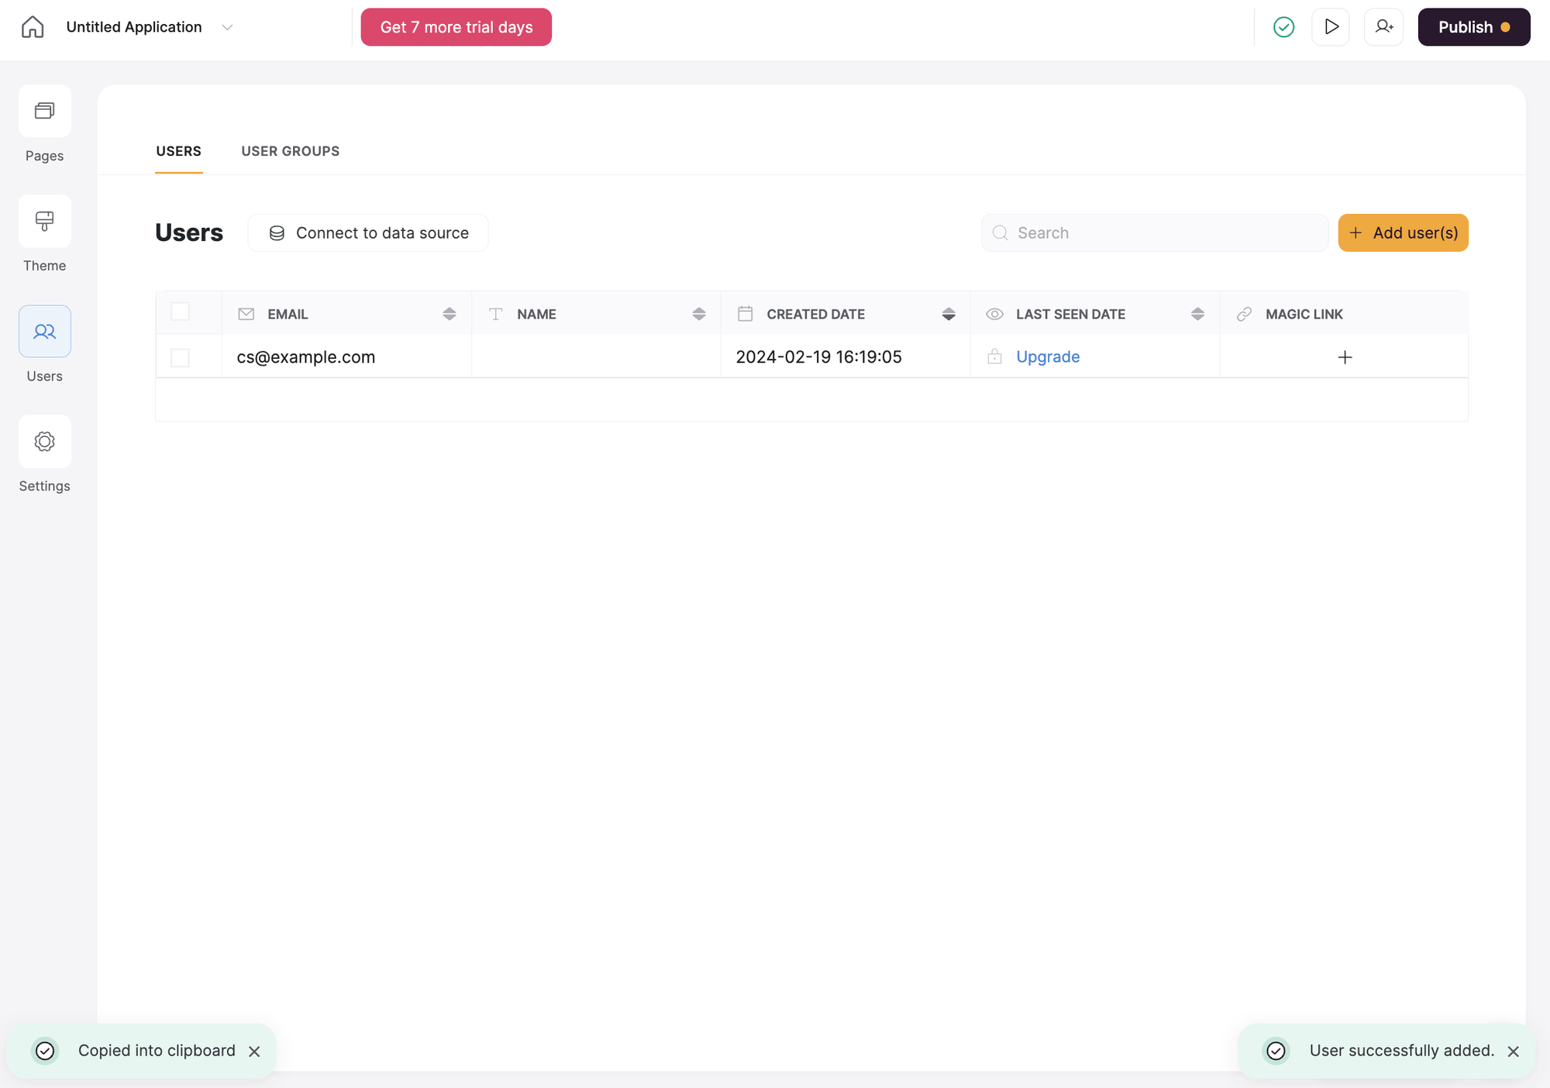Image resolution: width=1550 pixels, height=1088 pixels.
Task: Sort by the Name column arrows
Action: point(698,314)
